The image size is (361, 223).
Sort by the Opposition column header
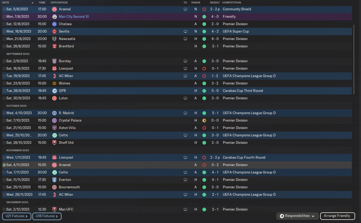coord(59,3)
